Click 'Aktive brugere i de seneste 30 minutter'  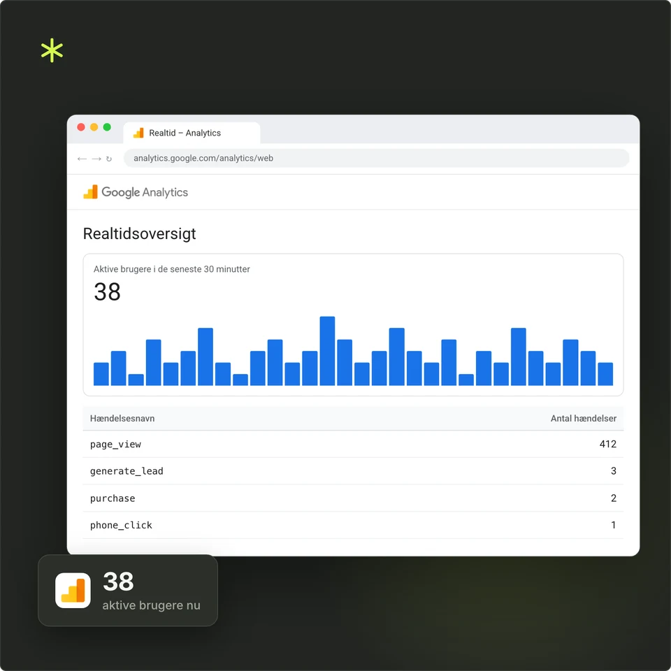tap(172, 269)
